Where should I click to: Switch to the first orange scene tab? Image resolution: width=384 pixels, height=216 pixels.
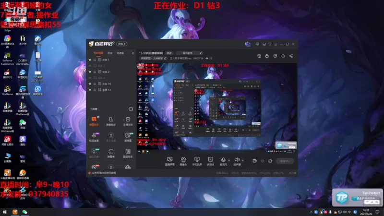click(98, 53)
